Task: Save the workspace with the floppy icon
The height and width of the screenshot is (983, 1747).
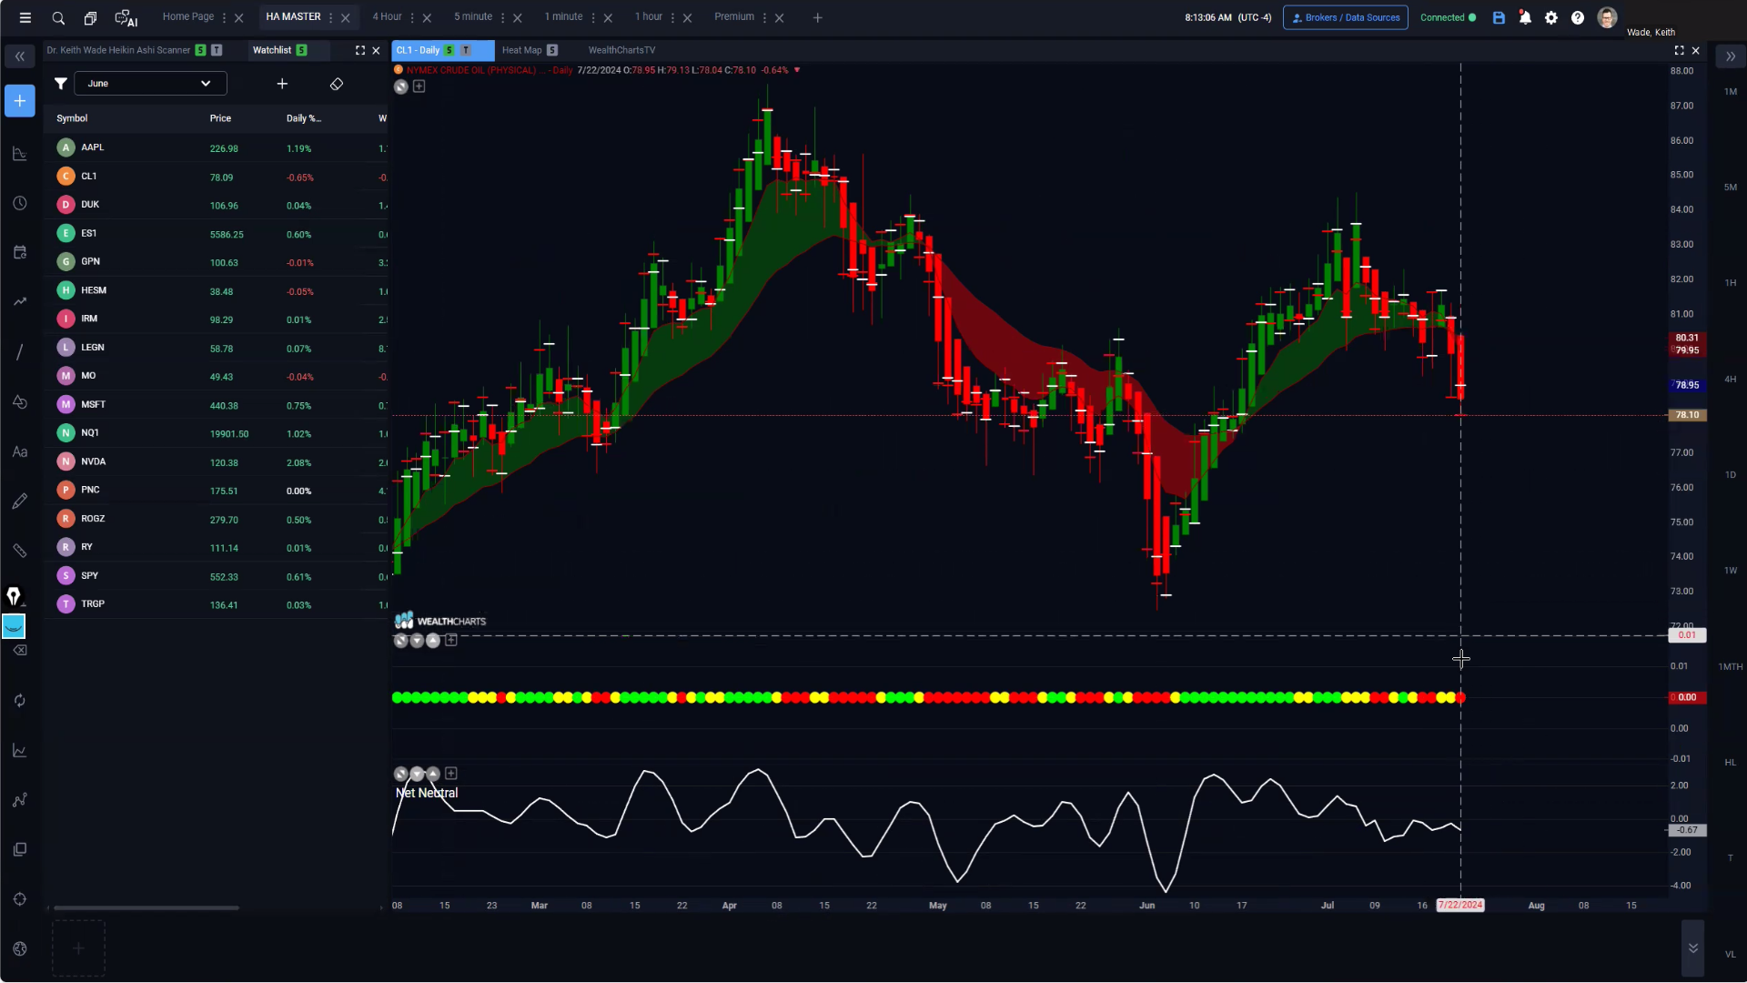Action: [1499, 17]
